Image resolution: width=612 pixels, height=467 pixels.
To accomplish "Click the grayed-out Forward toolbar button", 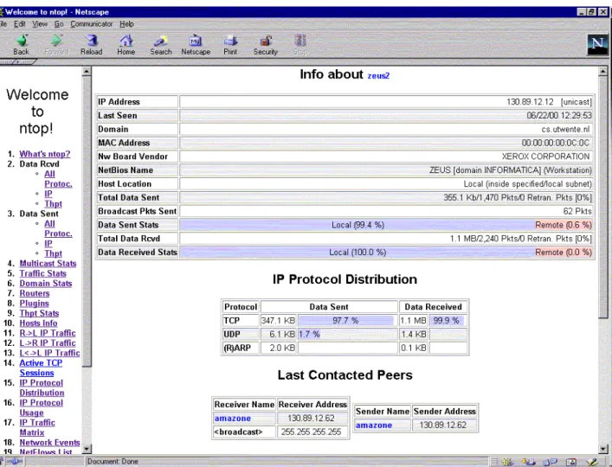I will click(56, 45).
